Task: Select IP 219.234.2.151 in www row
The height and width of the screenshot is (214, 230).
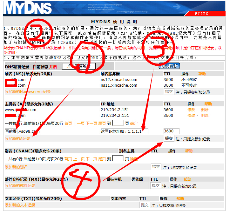Action: 115,110
